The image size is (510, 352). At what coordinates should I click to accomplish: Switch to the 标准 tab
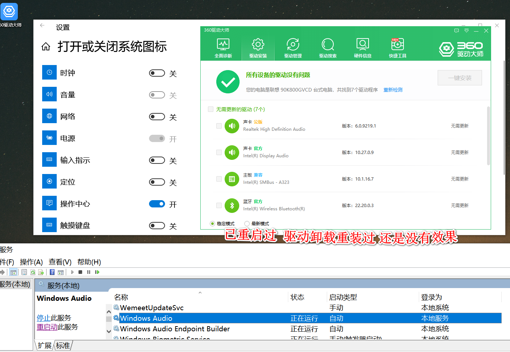point(63,345)
